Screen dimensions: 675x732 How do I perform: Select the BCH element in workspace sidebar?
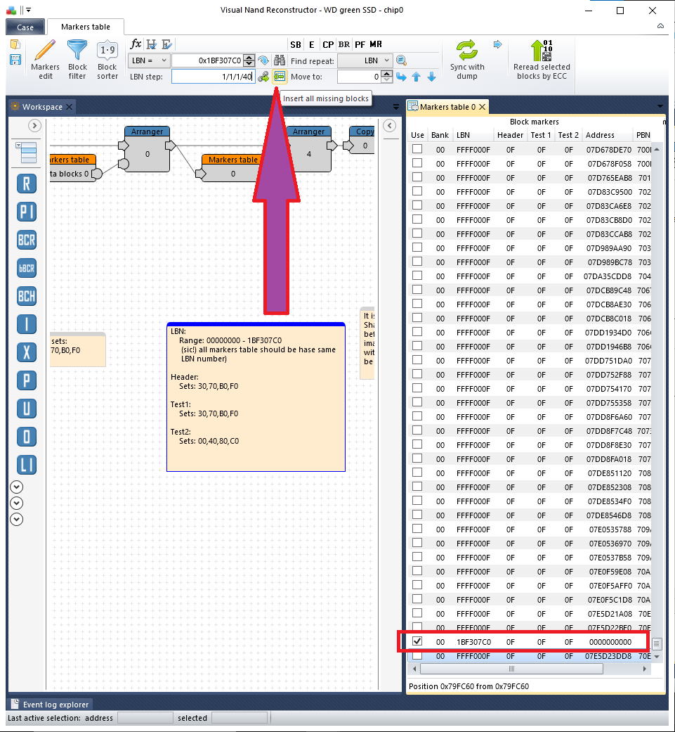coord(27,296)
